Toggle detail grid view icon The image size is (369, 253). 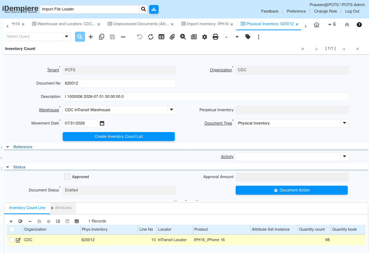click(77, 221)
